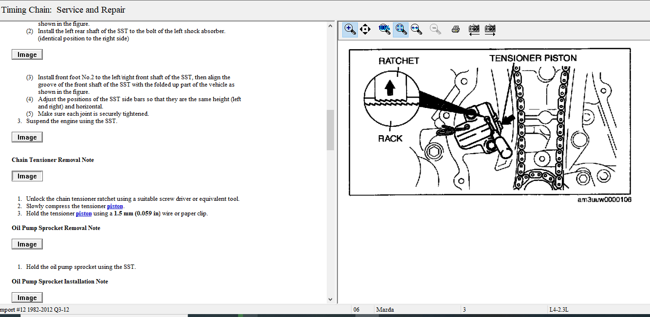Click the tensioner diagram image

[490, 122]
